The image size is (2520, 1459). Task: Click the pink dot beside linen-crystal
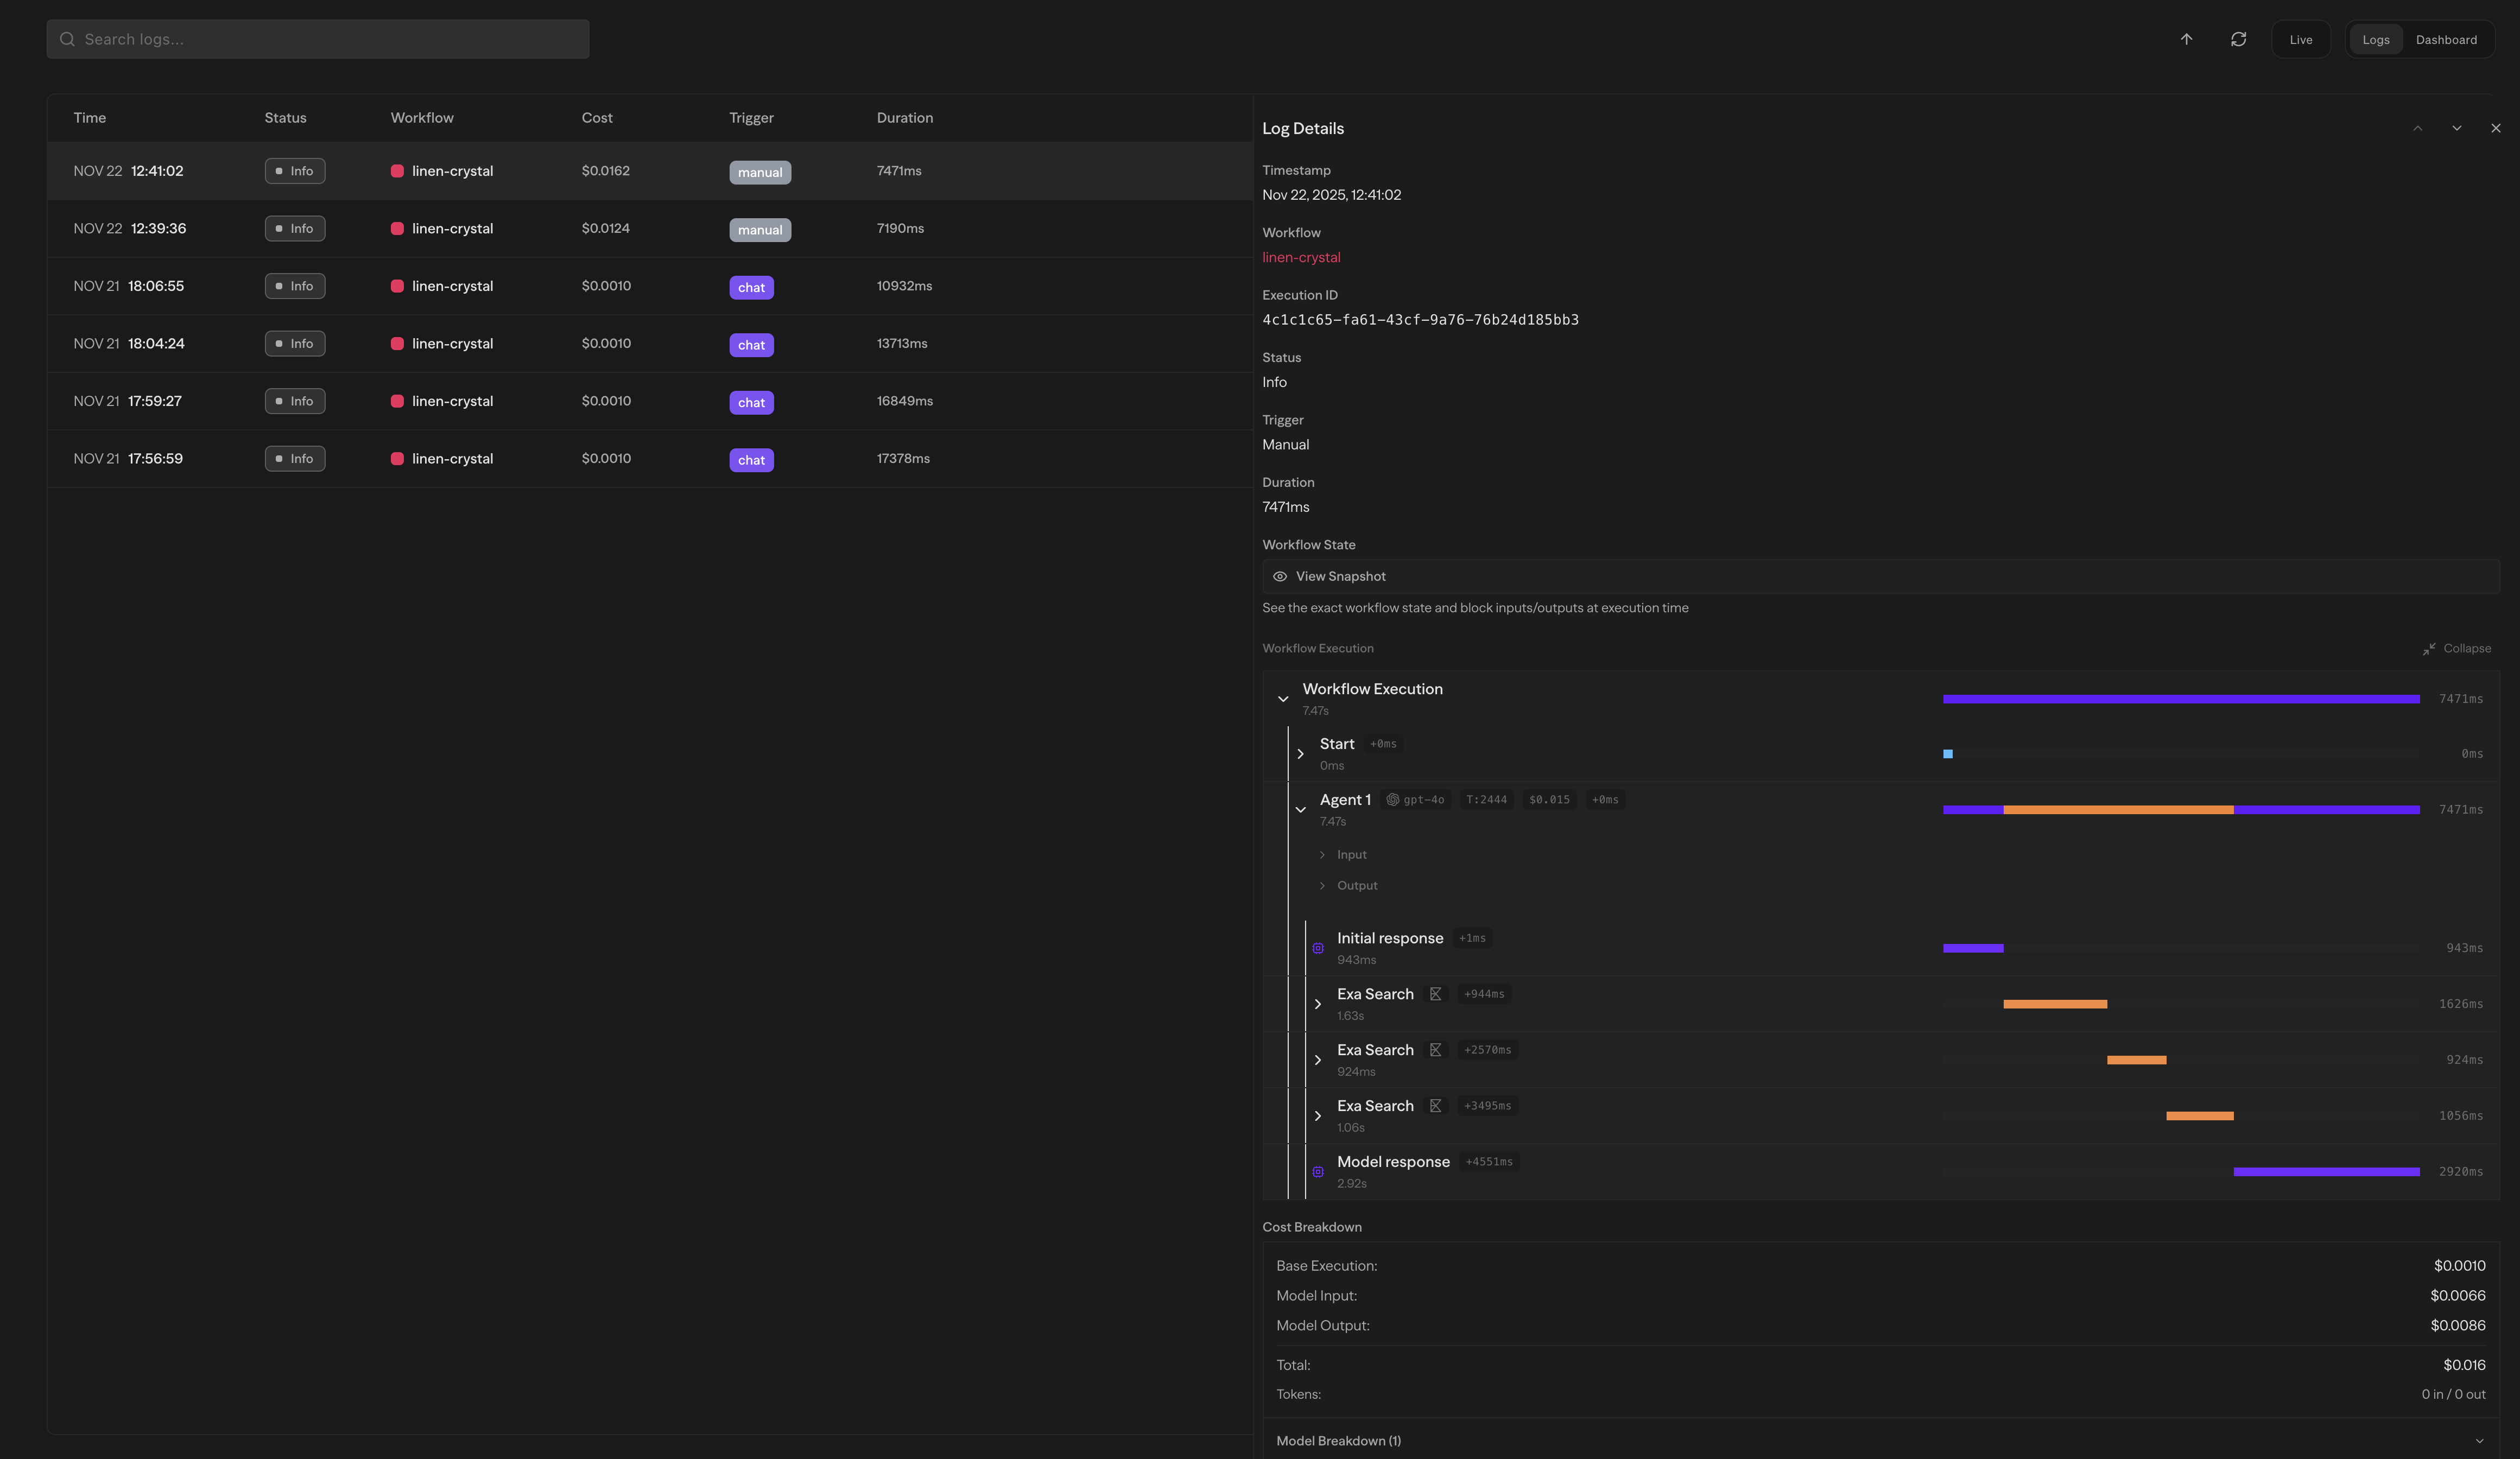click(397, 171)
